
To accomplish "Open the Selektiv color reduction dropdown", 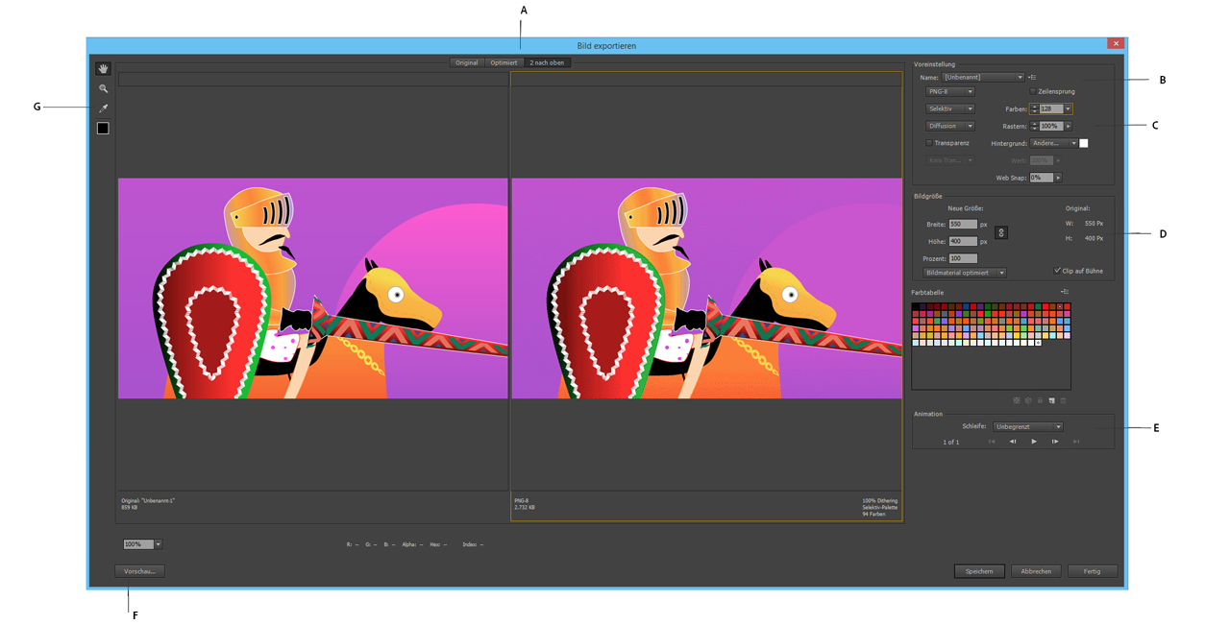I will click(949, 109).
